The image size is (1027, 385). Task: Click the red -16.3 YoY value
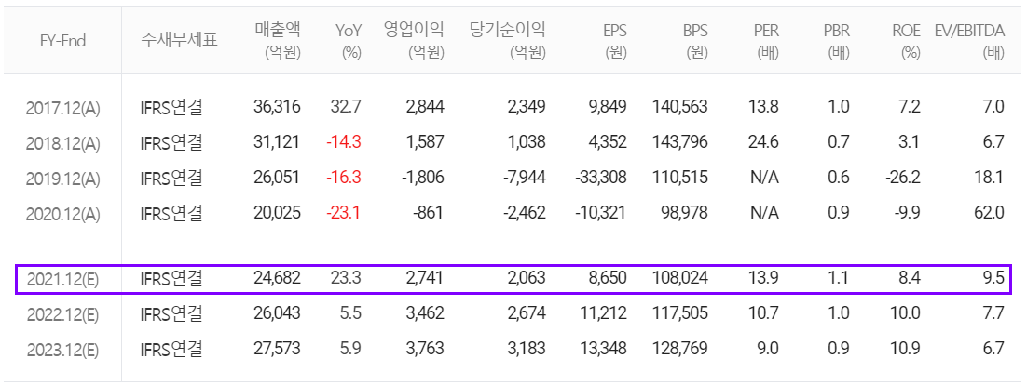[x=345, y=177]
